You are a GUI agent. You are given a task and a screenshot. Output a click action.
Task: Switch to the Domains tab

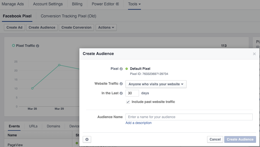pos(53,126)
